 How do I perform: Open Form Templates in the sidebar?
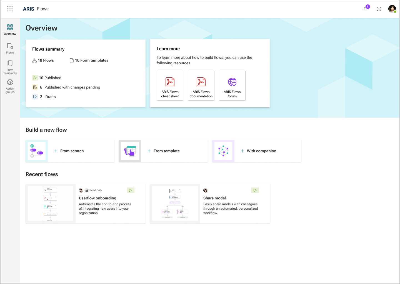pos(10,67)
